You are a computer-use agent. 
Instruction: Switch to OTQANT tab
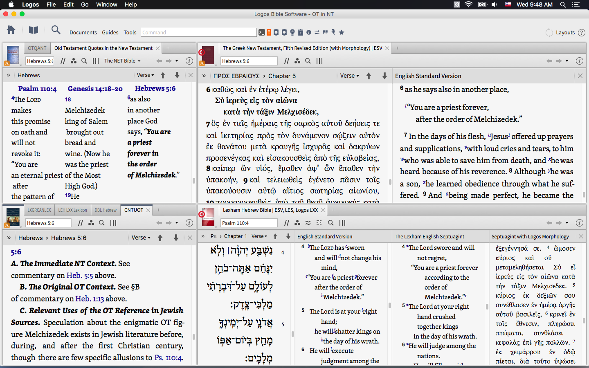click(x=37, y=48)
